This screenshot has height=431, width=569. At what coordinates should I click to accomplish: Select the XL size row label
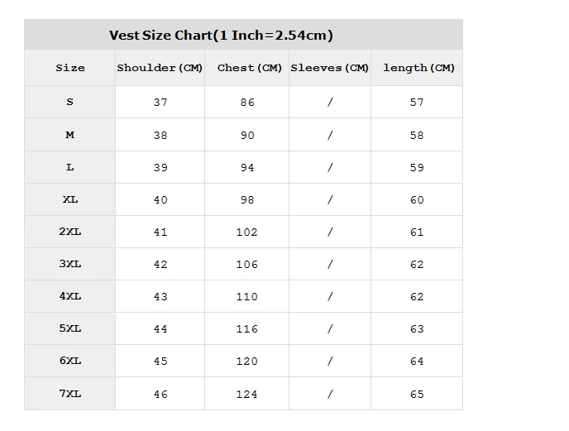click(69, 199)
